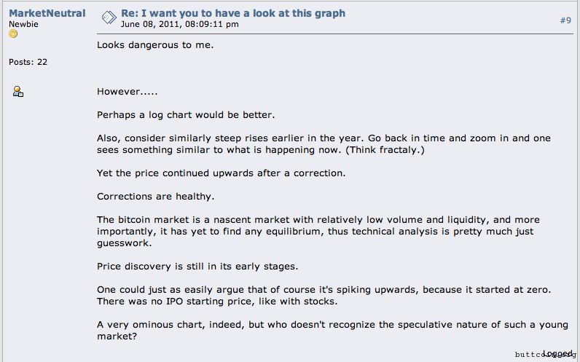Open the View Profile icon below post count
580x362 pixels.
[18, 92]
